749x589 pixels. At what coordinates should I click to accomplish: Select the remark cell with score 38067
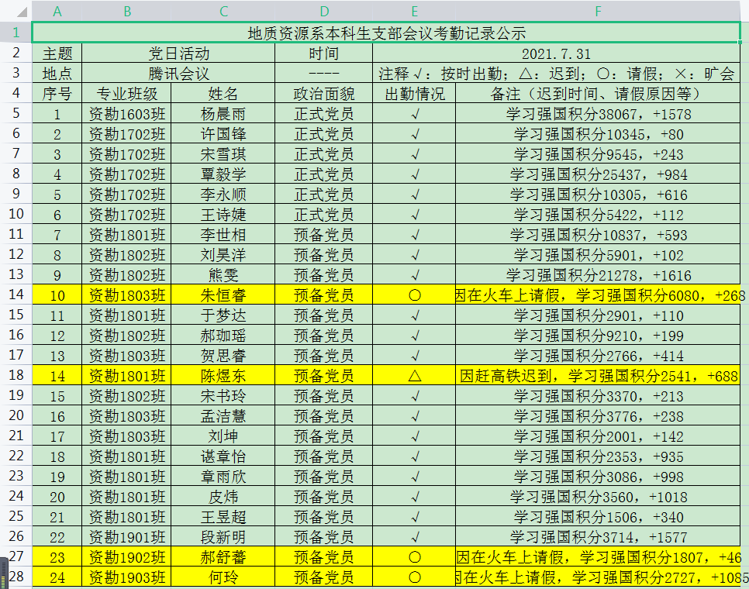[597, 114]
